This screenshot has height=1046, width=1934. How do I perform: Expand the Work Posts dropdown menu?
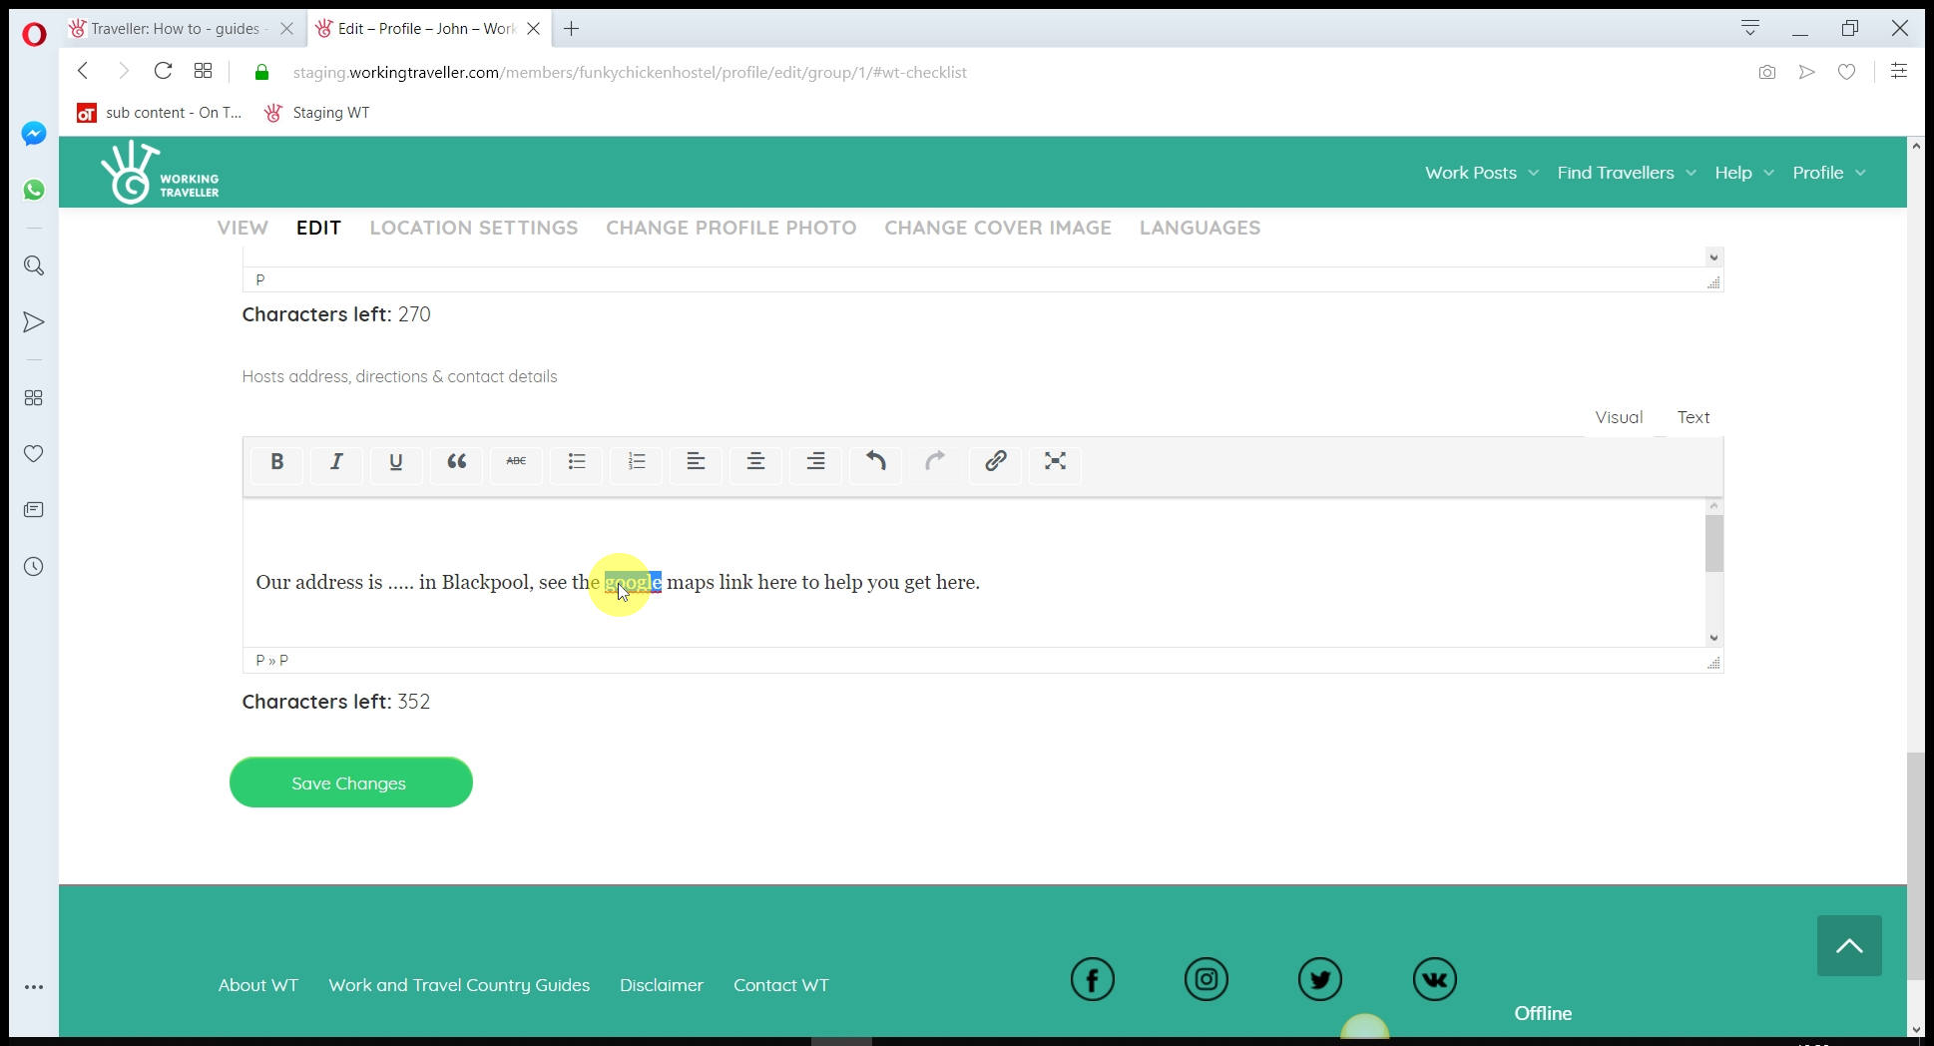click(x=1481, y=173)
